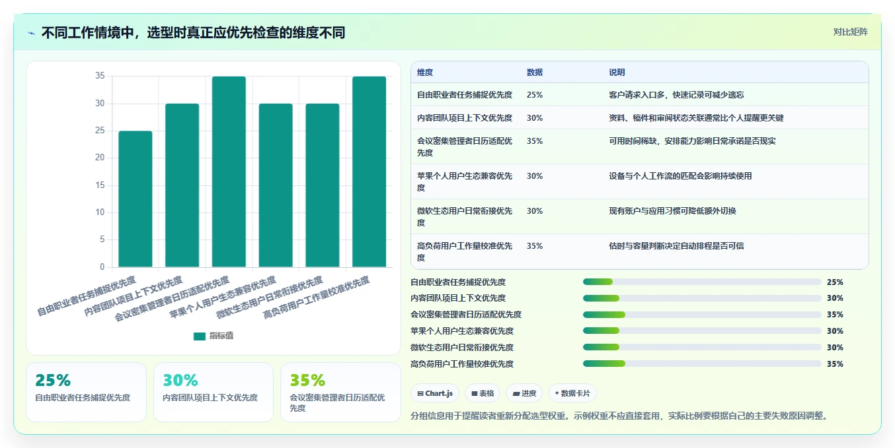Viewport: 895px width, 448px height.
Task: Click the 25% value in the table's first row
Action: pyautogui.click(x=535, y=95)
